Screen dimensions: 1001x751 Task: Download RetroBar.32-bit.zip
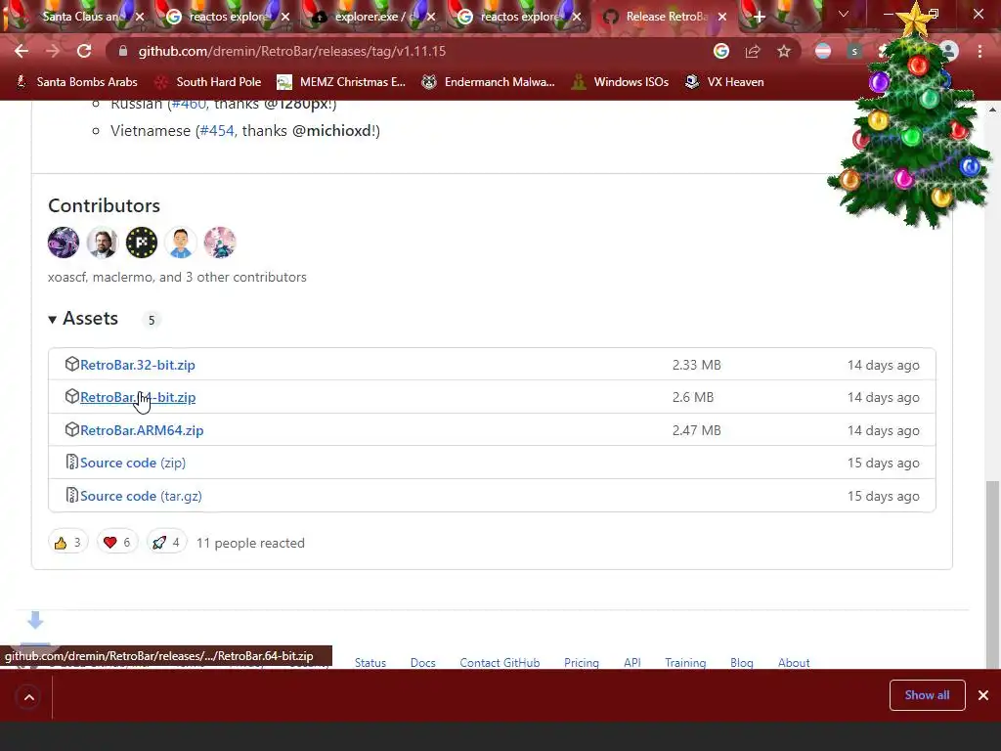(x=137, y=365)
